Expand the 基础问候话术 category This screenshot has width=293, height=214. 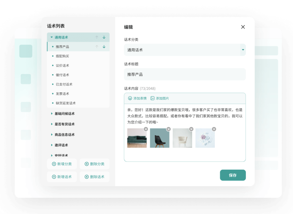click(51, 114)
